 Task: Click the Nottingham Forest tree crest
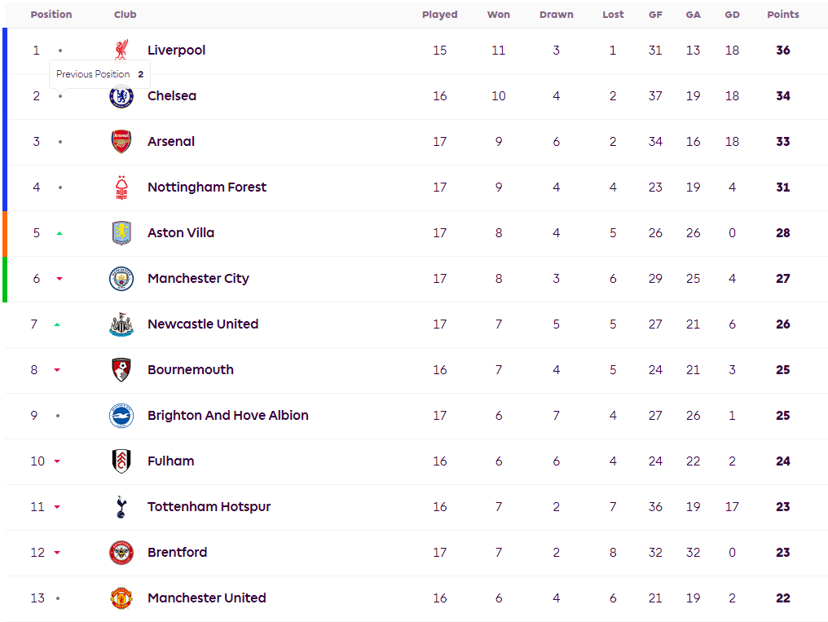[121, 187]
